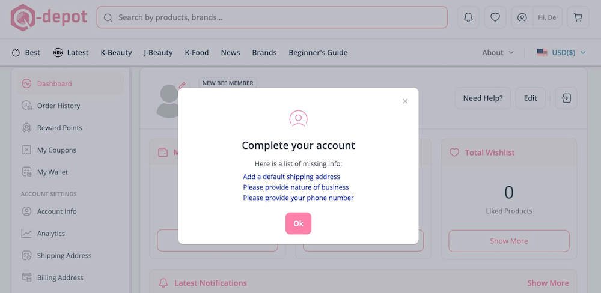
Task: Go to Beginner's Guide in navigation
Action: coord(318,52)
